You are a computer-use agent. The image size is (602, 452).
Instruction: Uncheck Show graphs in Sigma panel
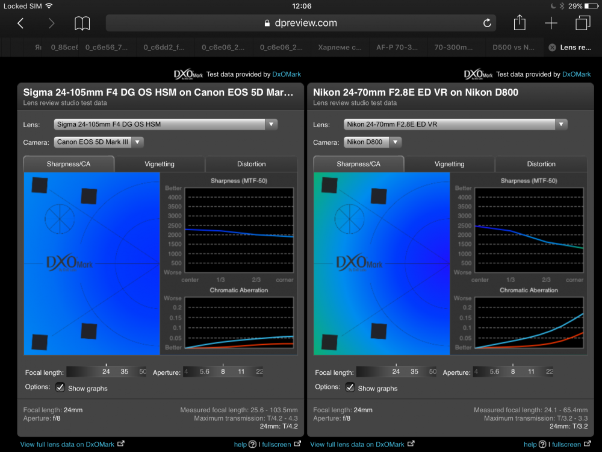coord(60,387)
